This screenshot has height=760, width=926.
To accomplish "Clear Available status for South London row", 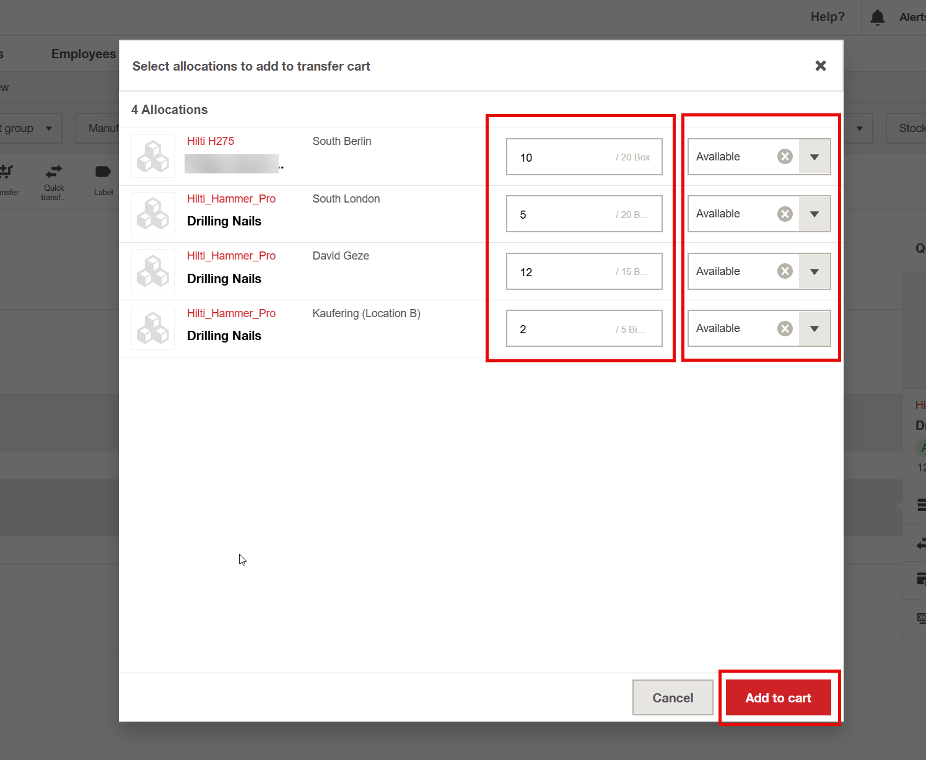I will (x=785, y=214).
